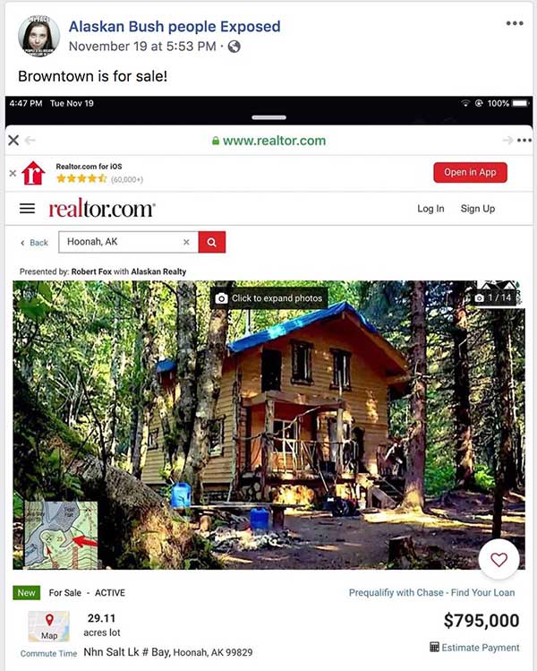Go Back to search results
537x671 pixels.
tap(35, 243)
